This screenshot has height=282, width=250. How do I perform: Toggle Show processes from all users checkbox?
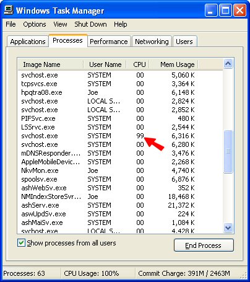click(x=21, y=243)
